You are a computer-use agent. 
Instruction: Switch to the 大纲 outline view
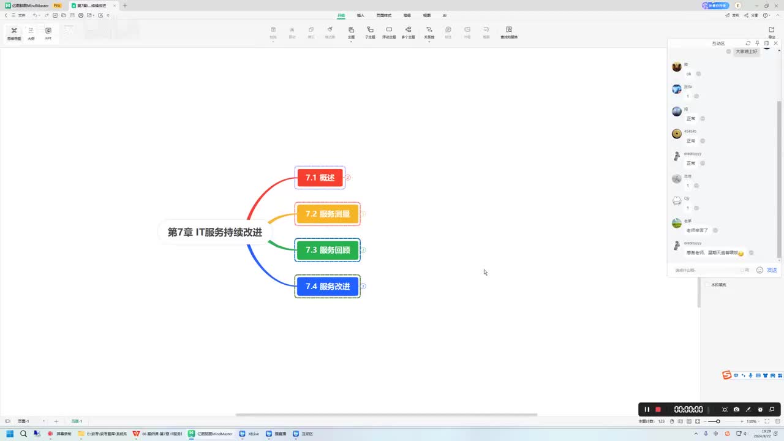pyautogui.click(x=31, y=33)
